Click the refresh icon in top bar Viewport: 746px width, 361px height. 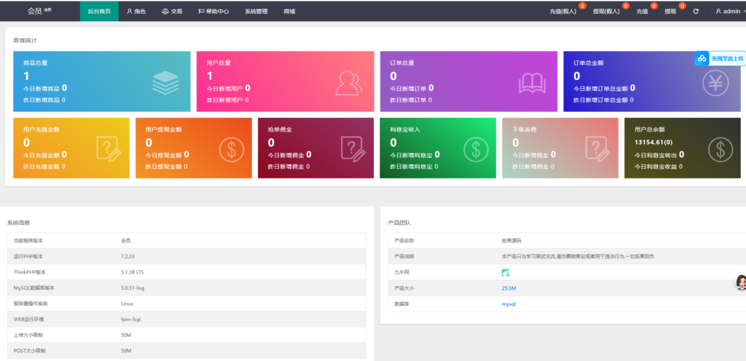tap(696, 12)
